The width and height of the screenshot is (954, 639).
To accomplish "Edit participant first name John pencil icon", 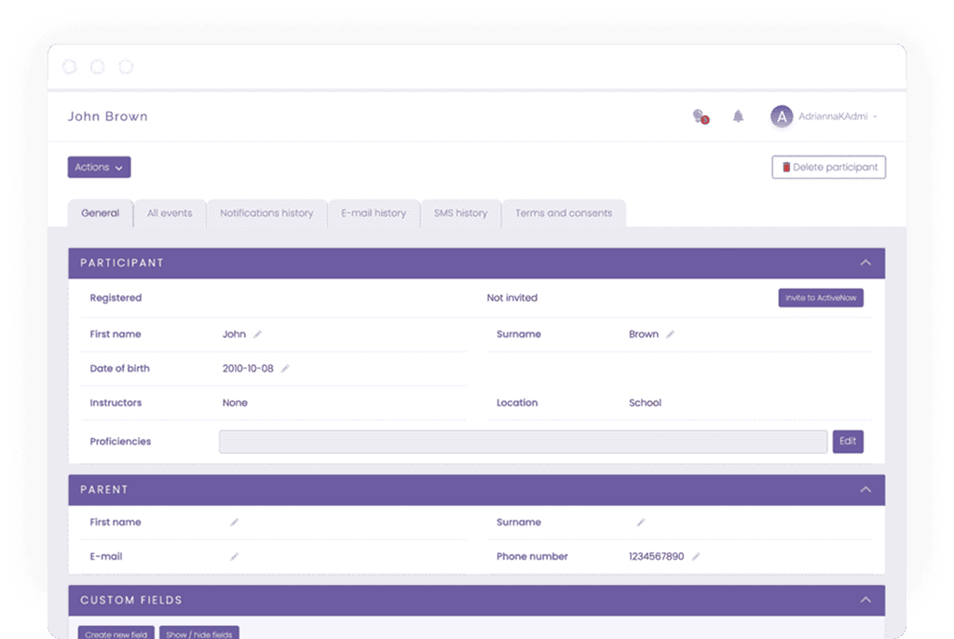I will [x=258, y=334].
